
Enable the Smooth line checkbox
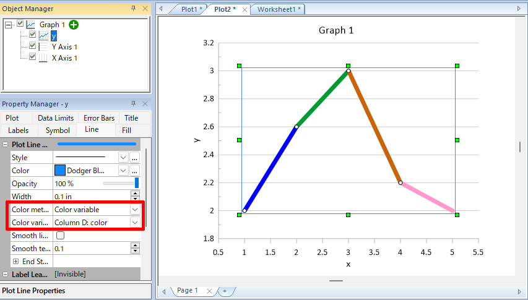(x=61, y=236)
